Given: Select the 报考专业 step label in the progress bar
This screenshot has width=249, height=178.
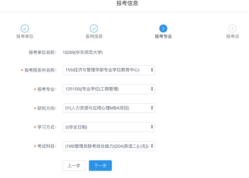Looking at the screenshot, I should click(x=163, y=36).
